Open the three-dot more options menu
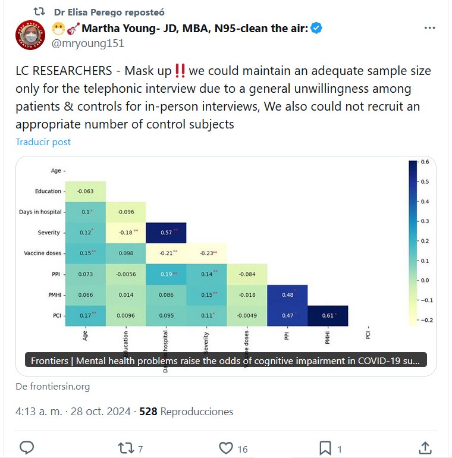 click(x=430, y=29)
